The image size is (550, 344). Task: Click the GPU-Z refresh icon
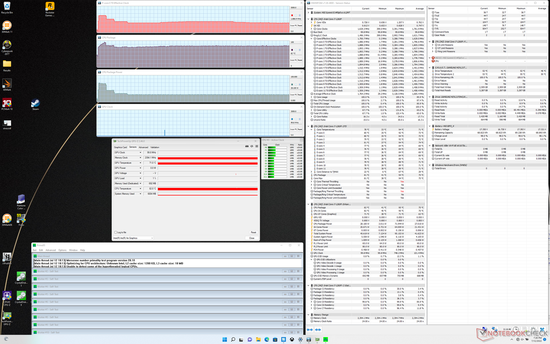pos(252,146)
